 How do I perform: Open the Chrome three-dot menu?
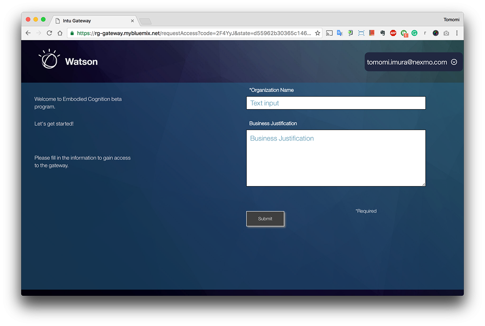pyautogui.click(x=457, y=33)
